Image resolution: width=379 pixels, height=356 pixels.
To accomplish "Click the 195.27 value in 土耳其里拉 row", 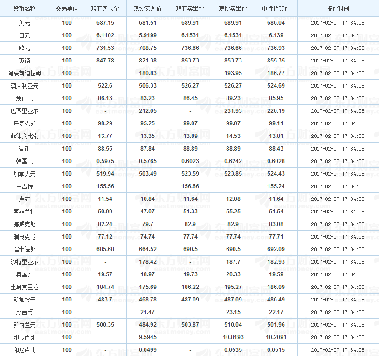I will point(233,287).
